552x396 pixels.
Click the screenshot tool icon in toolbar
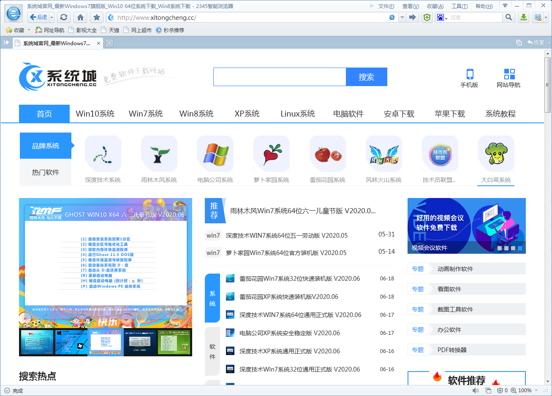(x=538, y=17)
